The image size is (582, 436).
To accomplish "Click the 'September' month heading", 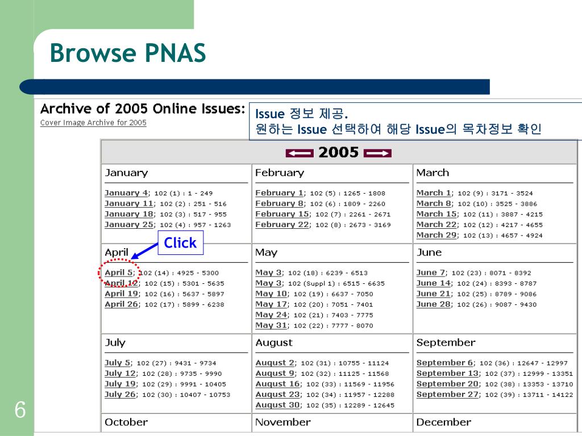I will pyautogui.click(x=446, y=343).
